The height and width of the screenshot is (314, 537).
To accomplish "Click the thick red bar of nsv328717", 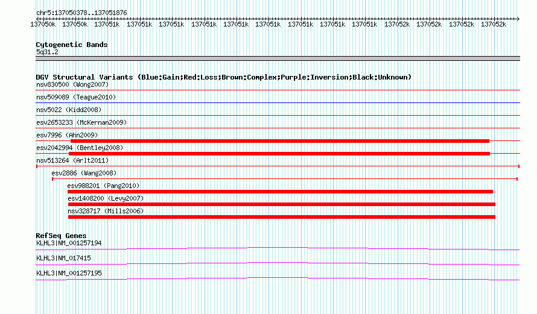I will [282, 217].
